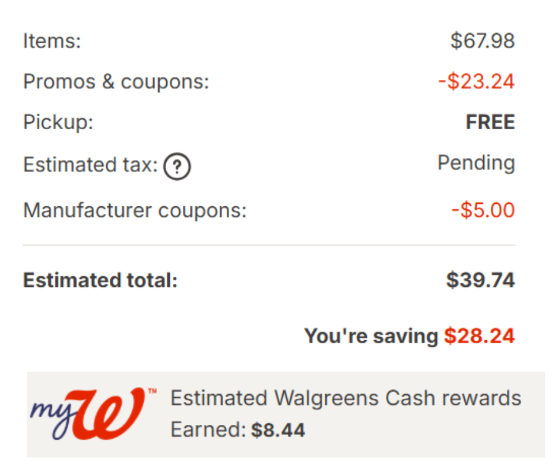The height and width of the screenshot is (467, 558).
Task: Click the Pickup label
Action: [58, 122]
